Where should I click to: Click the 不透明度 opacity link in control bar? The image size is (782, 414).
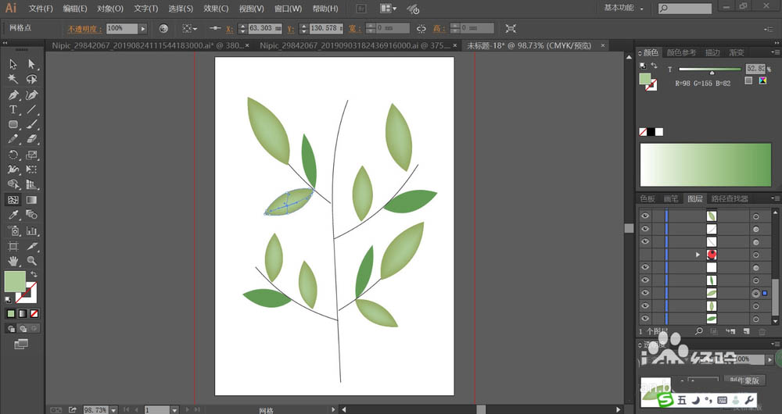click(84, 29)
